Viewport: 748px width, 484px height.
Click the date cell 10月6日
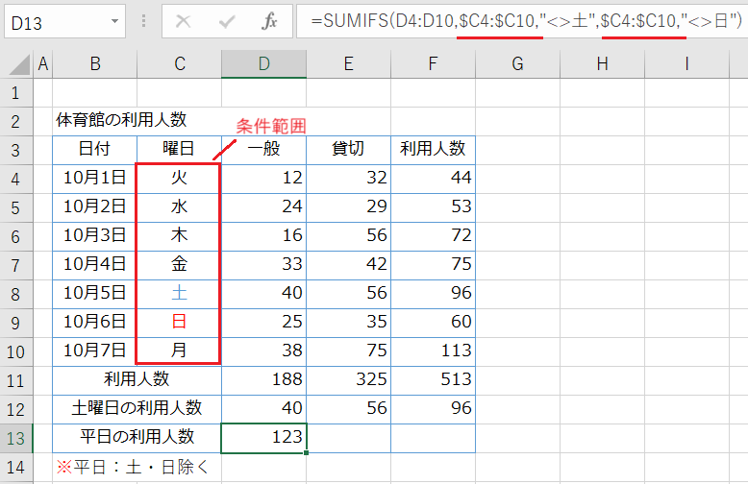pos(95,323)
